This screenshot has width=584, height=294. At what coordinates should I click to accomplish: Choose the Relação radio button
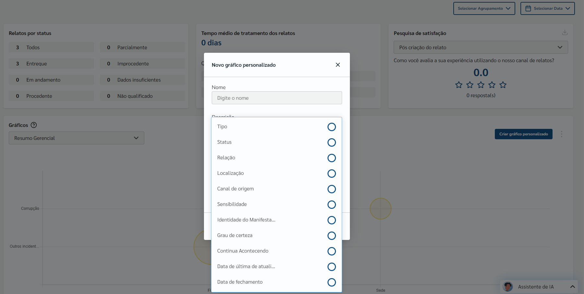coord(331,158)
